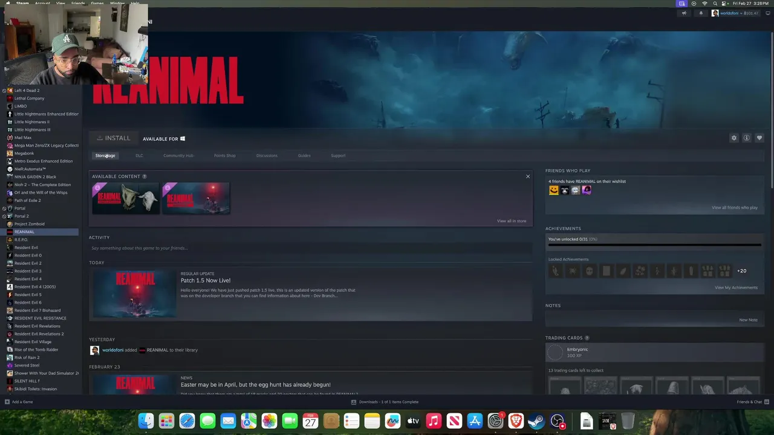
Task: Show help for Available Content question mark
Action: (144, 176)
